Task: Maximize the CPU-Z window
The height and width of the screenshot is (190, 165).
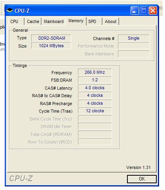Action: 144,10
